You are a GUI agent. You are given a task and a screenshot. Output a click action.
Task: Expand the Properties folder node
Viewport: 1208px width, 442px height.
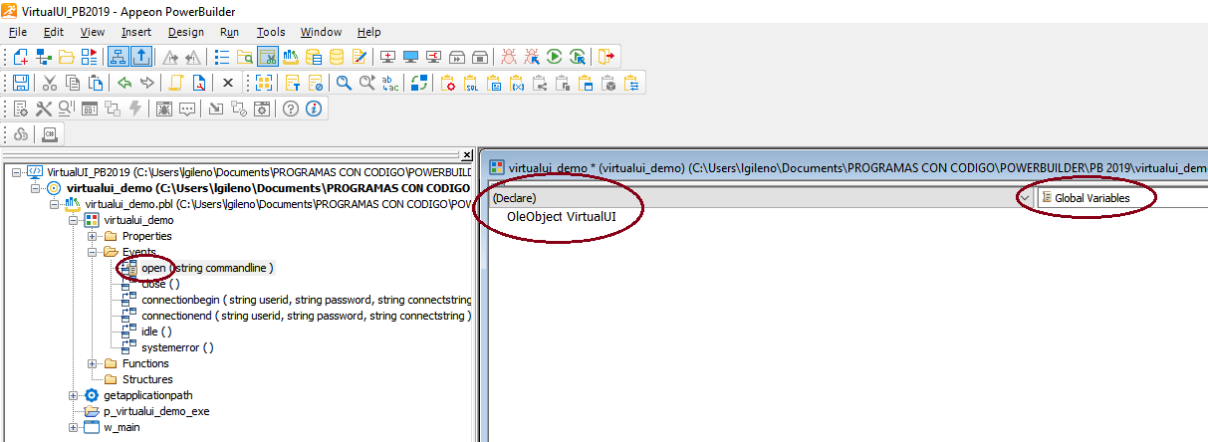(93, 236)
